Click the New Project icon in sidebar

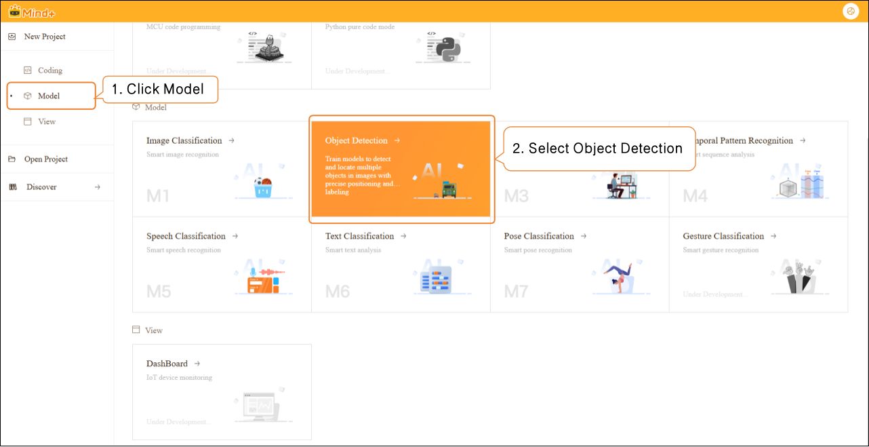coord(12,37)
